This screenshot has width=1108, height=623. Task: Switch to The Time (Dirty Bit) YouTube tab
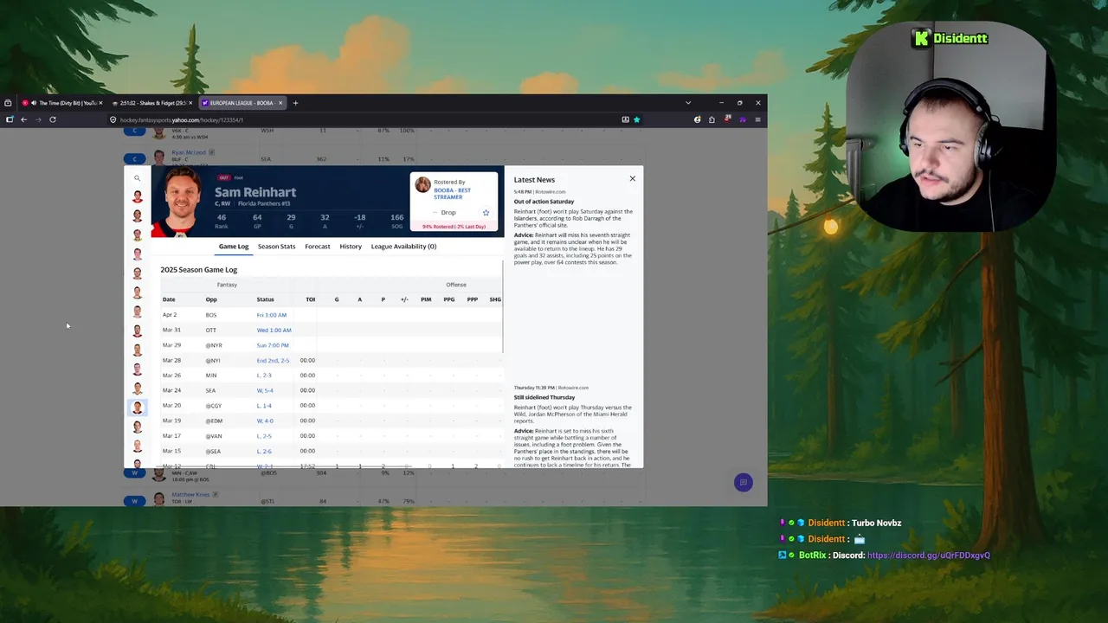[x=61, y=103]
